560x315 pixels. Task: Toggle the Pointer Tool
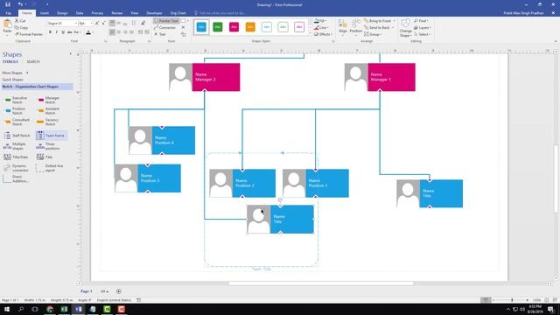(166, 21)
